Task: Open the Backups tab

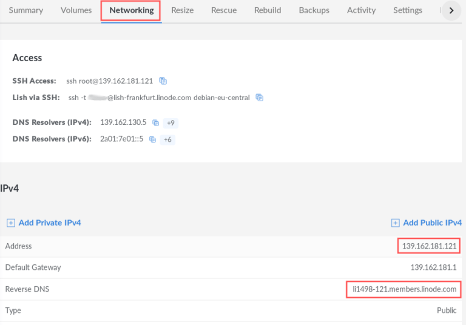Action: (314, 10)
